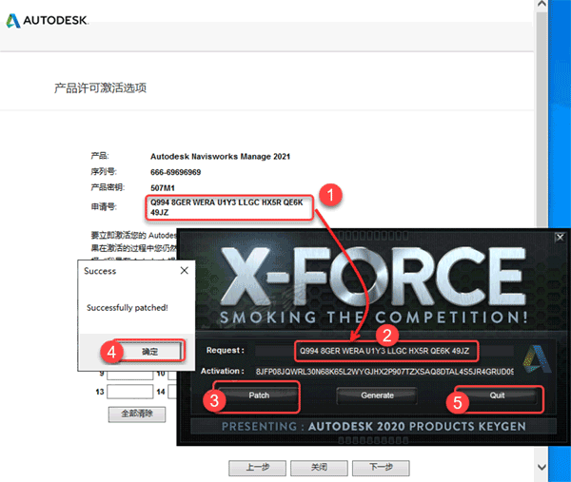Click the 产品密钥 label

coord(108,187)
